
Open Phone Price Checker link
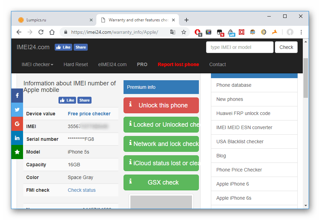(254, 170)
